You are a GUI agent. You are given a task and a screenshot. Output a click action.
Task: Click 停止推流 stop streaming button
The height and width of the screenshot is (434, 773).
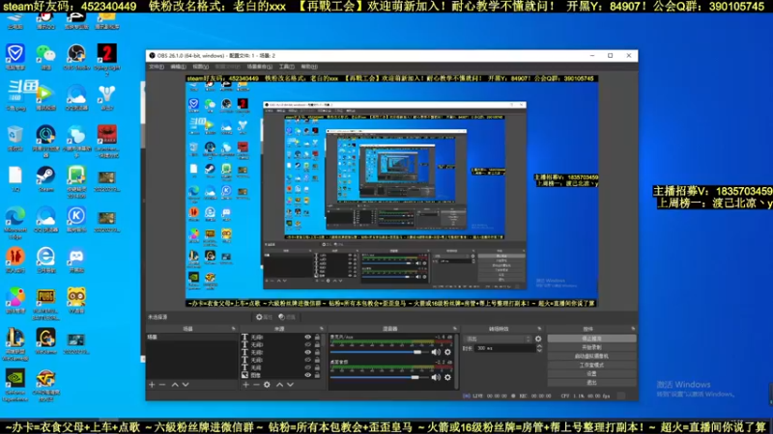pos(591,339)
